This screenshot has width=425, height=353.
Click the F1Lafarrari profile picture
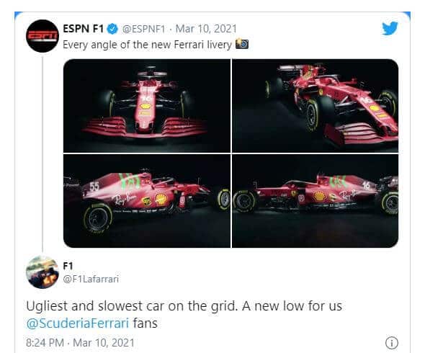[x=42, y=272]
